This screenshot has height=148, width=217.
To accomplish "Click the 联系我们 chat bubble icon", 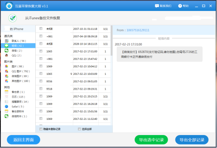I will (x=157, y=6).
